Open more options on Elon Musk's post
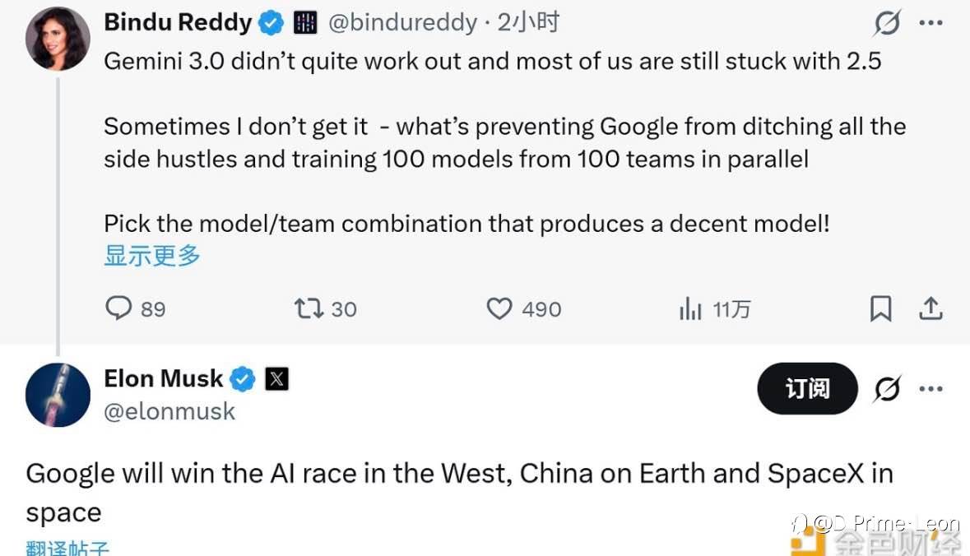The image size is (970, 556). pyautogui.click(x=931, y=388)
